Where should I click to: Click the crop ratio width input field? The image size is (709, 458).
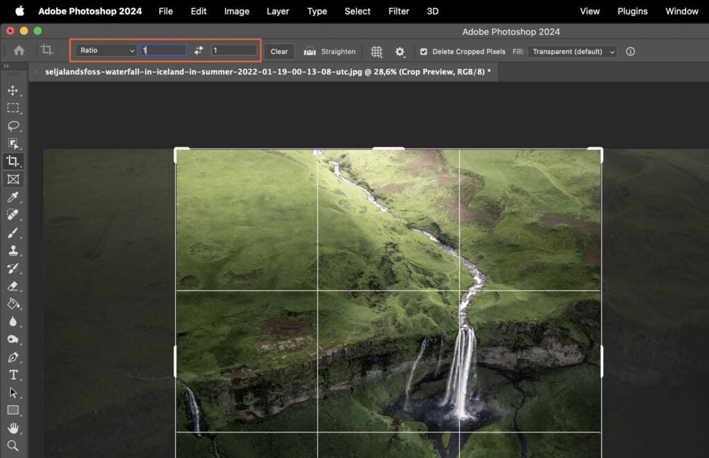[x=163, y=51]
